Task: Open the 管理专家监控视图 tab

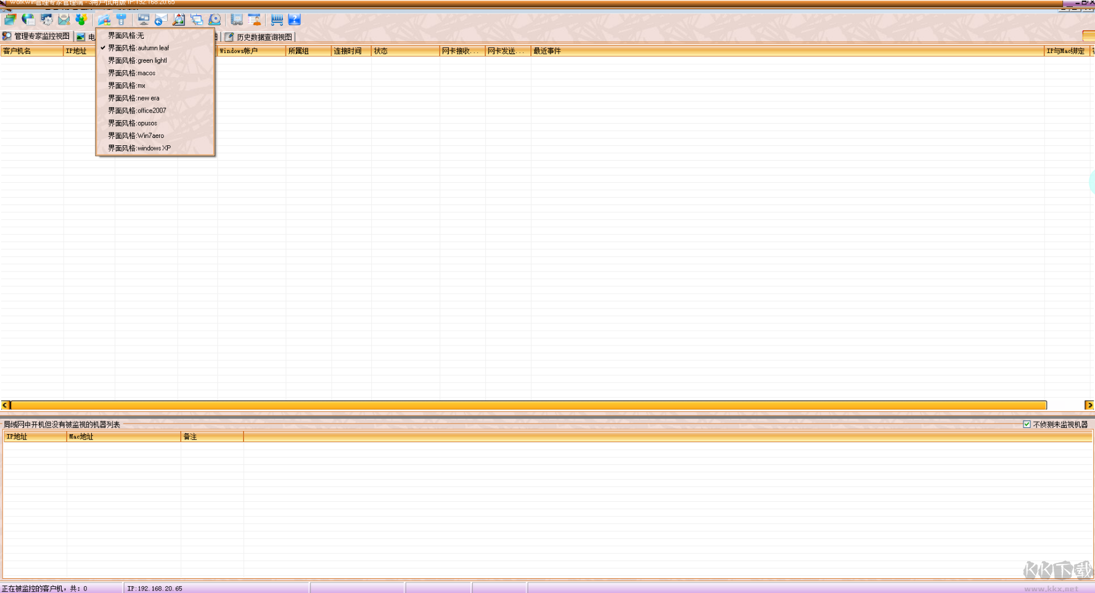Action: (x=37, y=36)
